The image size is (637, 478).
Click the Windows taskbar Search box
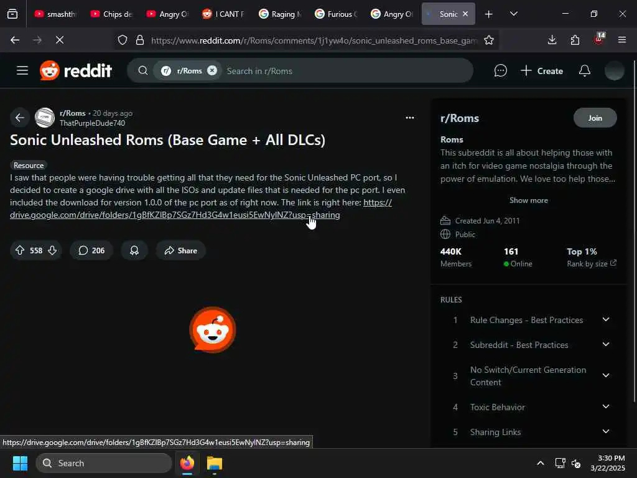pyautogui.click(x=104, y=463)
